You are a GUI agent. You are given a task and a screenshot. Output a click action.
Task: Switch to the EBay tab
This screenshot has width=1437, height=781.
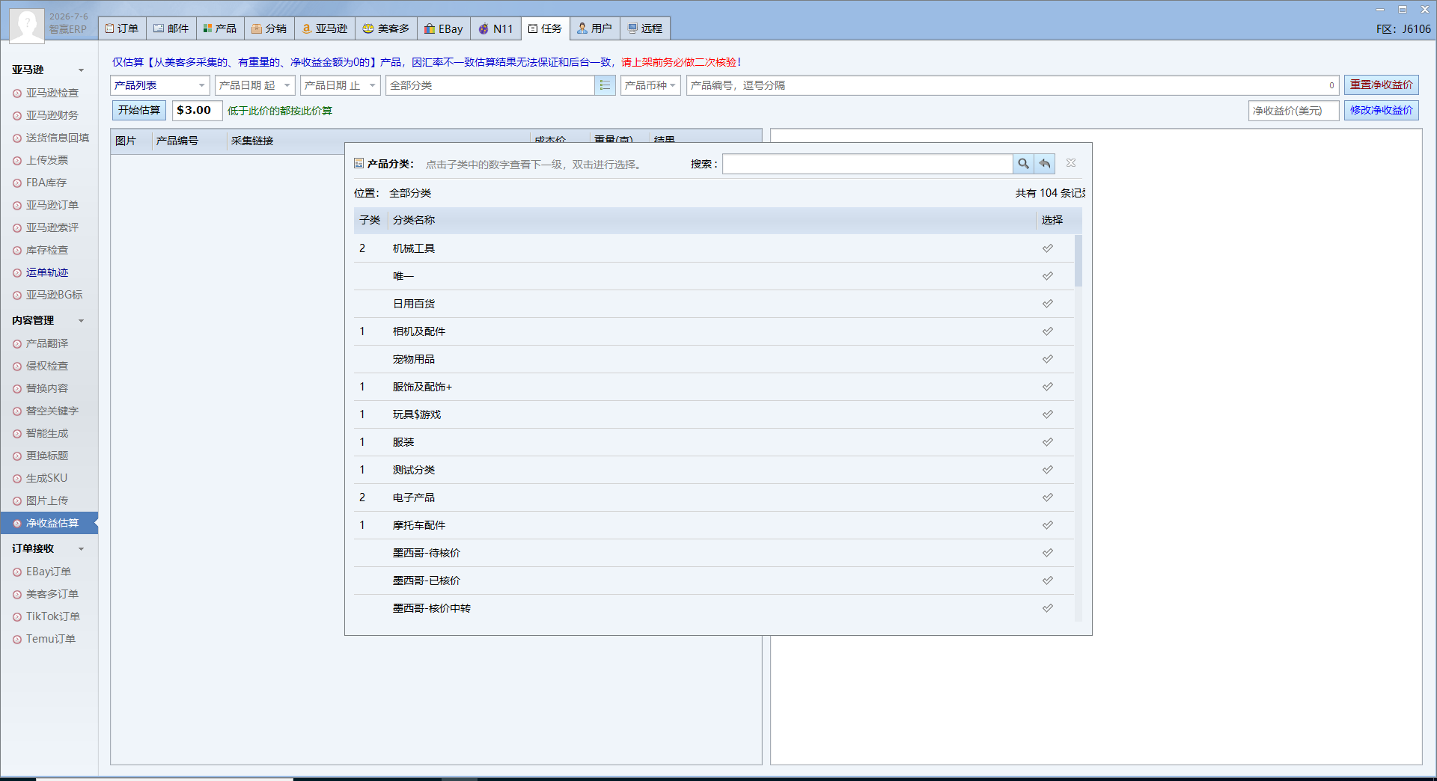[x=444, y=28]
